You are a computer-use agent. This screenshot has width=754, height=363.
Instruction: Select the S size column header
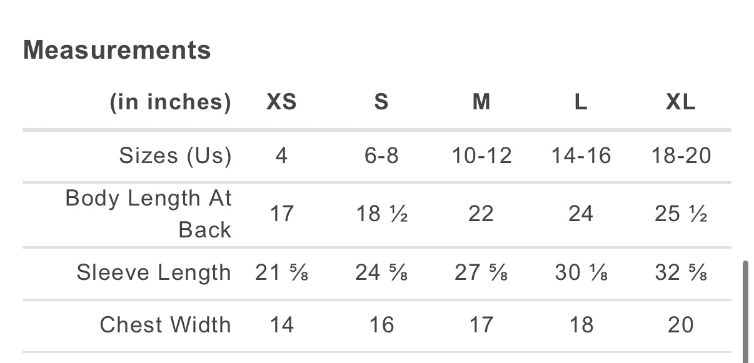pos(381,102)
